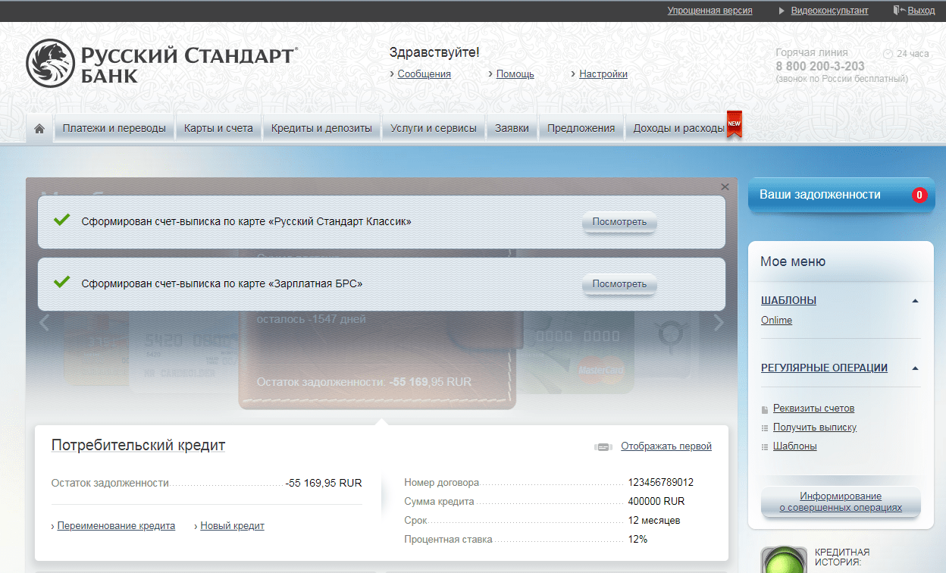Click the Переименование кредита link
This screenshot has height=573, width=946.
click(116, 526)
